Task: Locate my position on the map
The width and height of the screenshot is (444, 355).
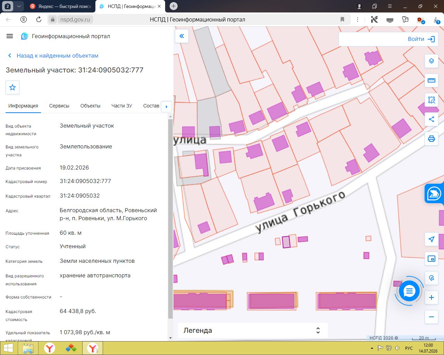Action: (432, 239)
